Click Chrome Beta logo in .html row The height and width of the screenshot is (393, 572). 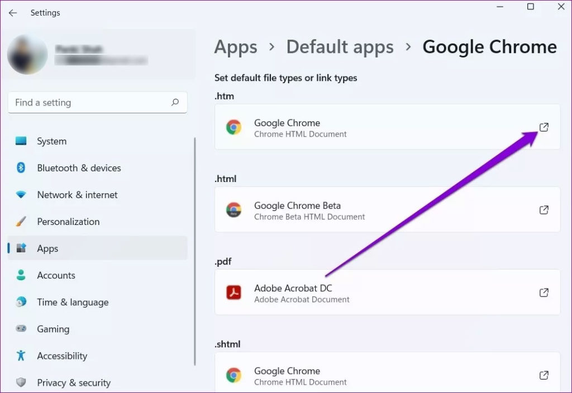point(233,210)
